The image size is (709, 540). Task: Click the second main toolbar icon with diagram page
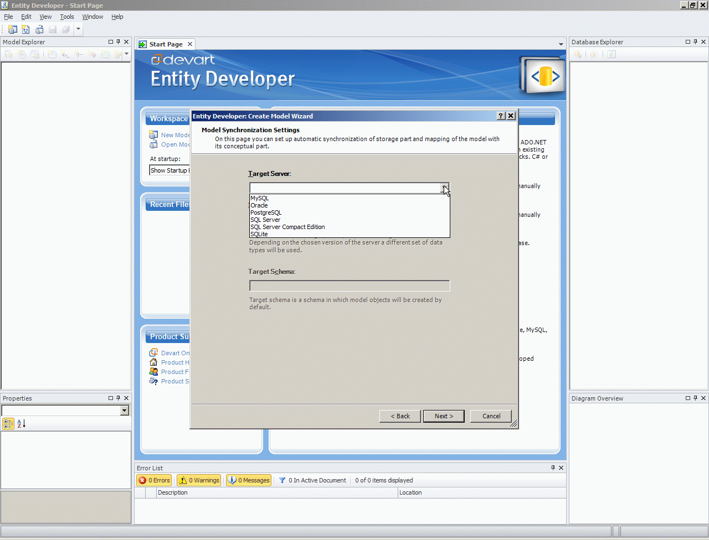pyautogui.click(x=26, y=29)
